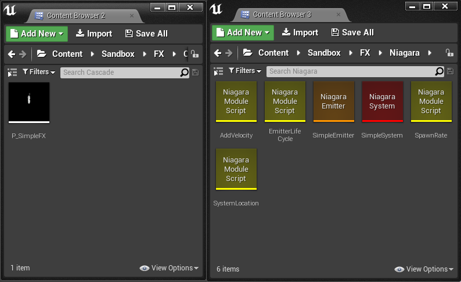The width and height of the screenshot is (461, 282).
Task: Toggle path lock icon in Content Browser 2
Action: tap(195, 54)
